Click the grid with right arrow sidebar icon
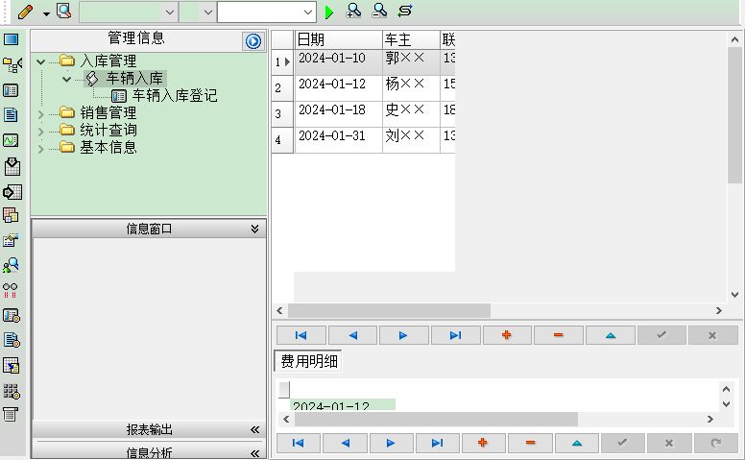 click(x=12, y=192)
